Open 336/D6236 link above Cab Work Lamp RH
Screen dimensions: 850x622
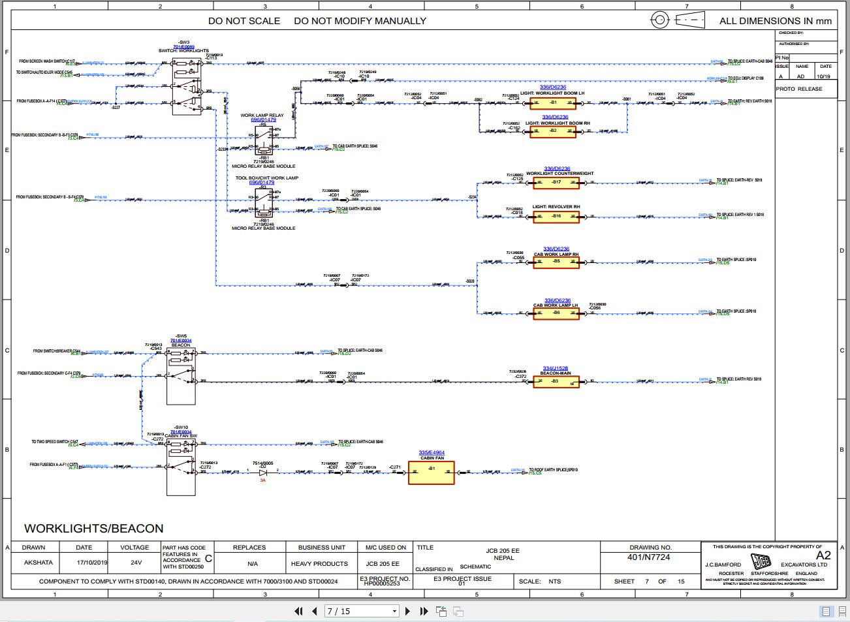556,249
